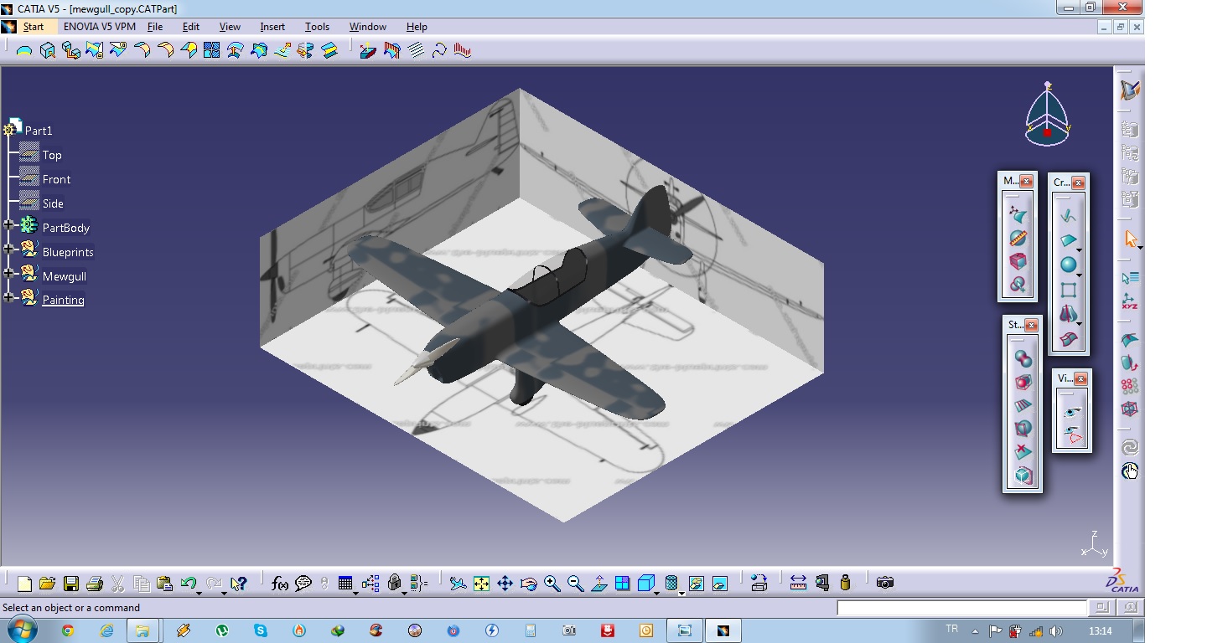
Task: Click the lower eye icon in Vi toolbar
Action: point(1073,435)
